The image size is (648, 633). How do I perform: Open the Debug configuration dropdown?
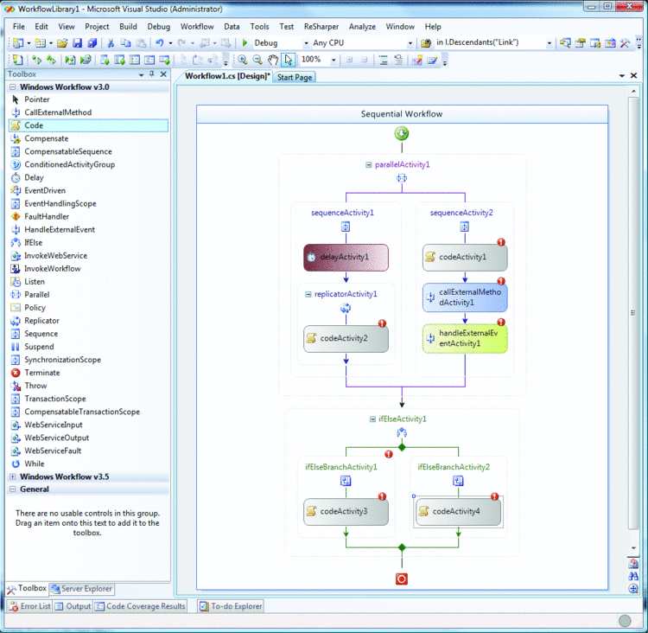coord(306,43)
